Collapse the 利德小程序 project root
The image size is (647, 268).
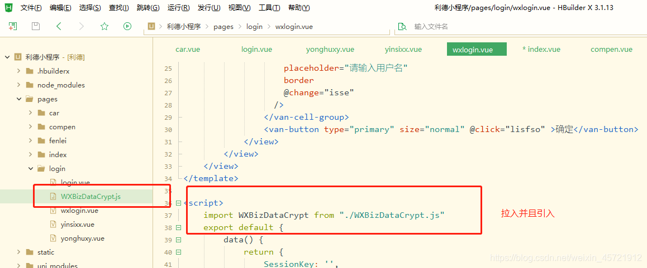7,57
